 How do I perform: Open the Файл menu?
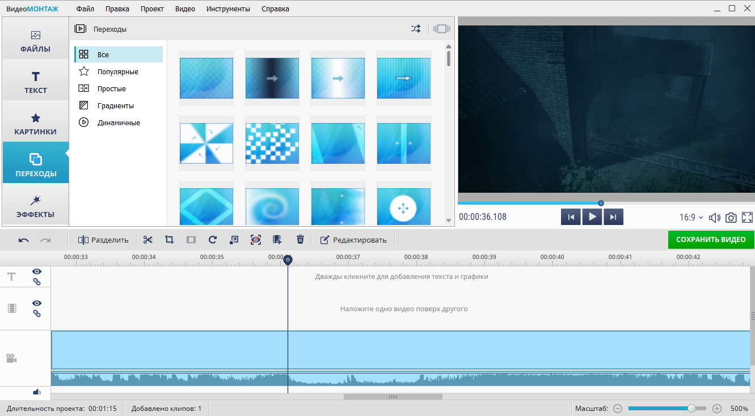coord(85,9)
